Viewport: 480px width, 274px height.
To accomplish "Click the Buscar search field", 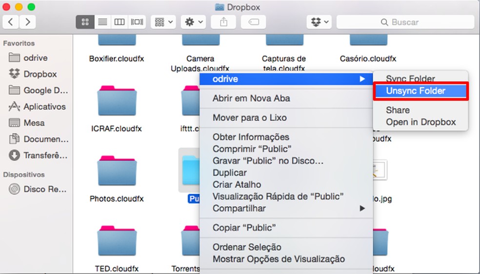I will pos(405,22).
